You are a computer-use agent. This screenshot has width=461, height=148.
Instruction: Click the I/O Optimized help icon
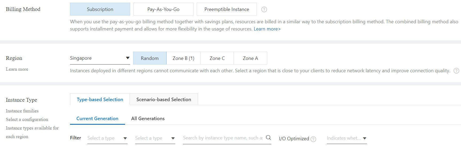[x=313, y=139]
